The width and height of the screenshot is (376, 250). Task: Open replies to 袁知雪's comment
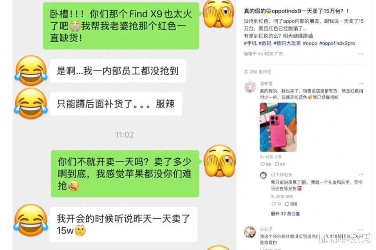tap(280, 164)
